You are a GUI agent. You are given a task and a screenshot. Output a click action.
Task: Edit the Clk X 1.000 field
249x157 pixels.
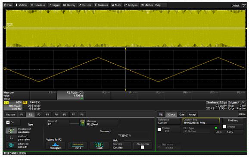pyautogui.click(x=230, y=132)
